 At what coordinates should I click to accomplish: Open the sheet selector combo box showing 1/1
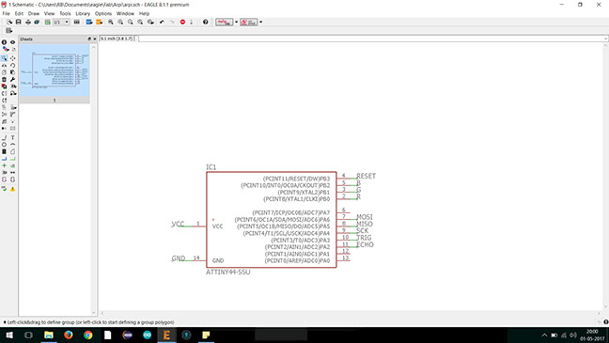point(61,23)
